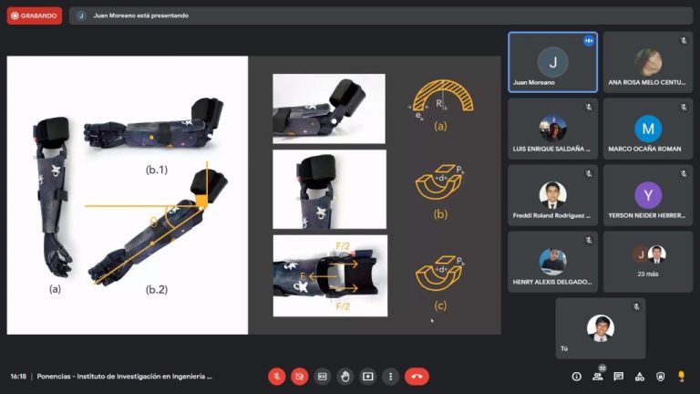Unmute the microphone in the call bar
This screenshot has width=700, height=394.
coord(277,376)
